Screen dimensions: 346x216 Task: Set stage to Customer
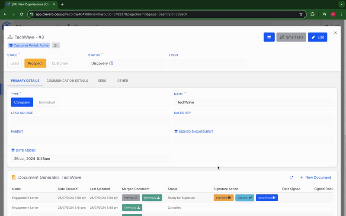click(60, 63)
